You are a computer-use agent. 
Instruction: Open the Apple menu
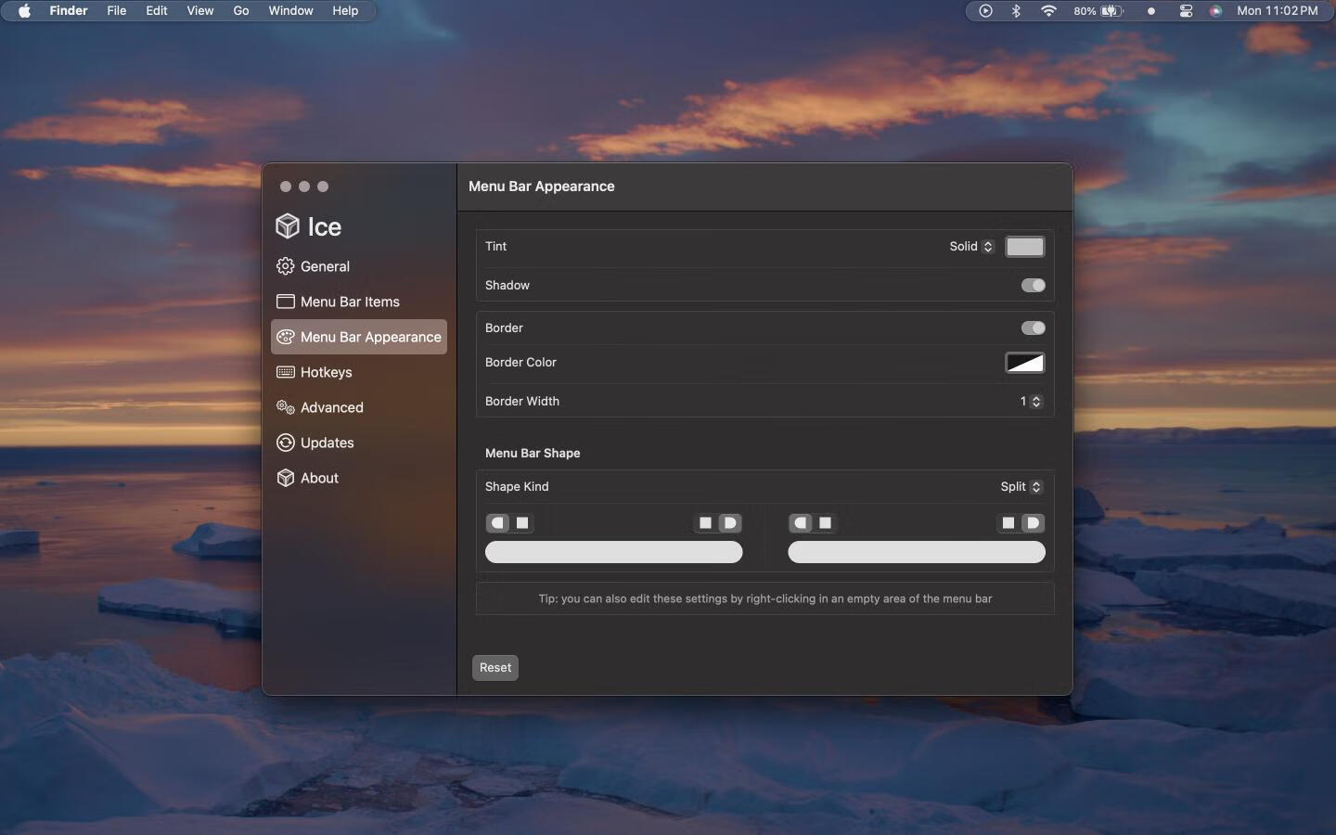click(x=24, y=11)
